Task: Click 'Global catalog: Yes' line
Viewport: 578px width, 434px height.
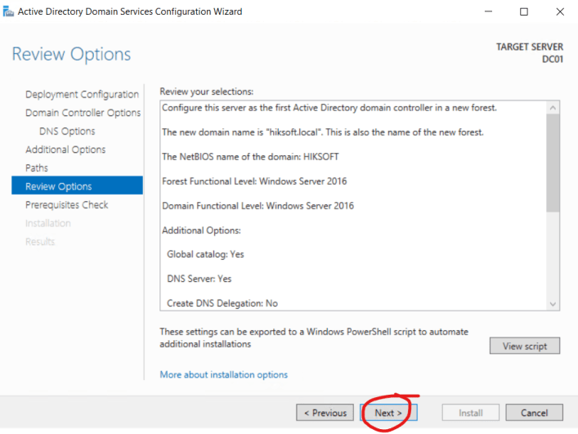Action: [205, 254]
